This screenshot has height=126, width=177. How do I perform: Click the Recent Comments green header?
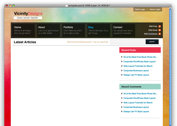(140, 87)
